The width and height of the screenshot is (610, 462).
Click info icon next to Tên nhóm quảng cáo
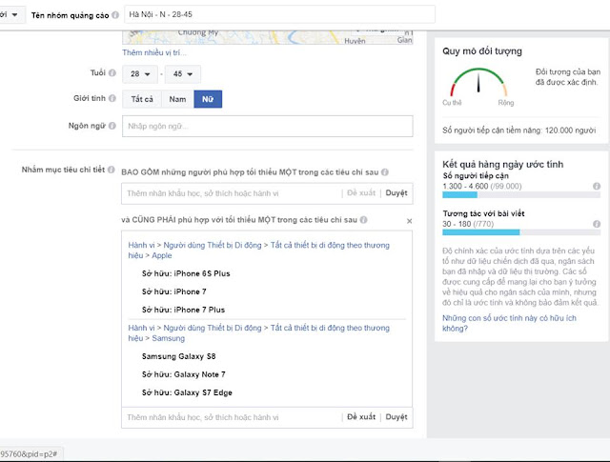pyautogui.click(x=115, y=15)
